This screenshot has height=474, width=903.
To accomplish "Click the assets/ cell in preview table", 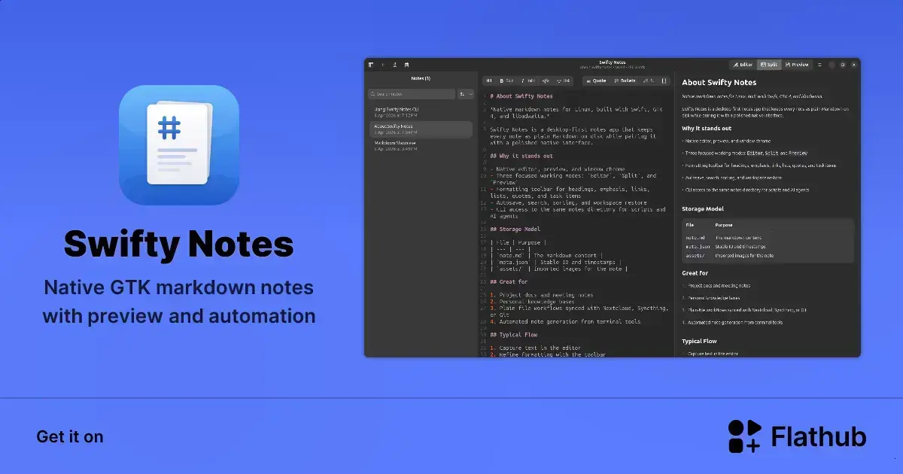I will [x=694, y=256].
